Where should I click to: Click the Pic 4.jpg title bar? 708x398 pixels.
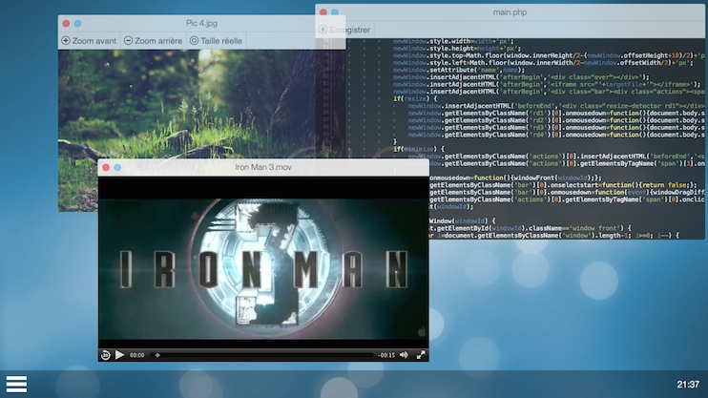[x=201, y=23]
